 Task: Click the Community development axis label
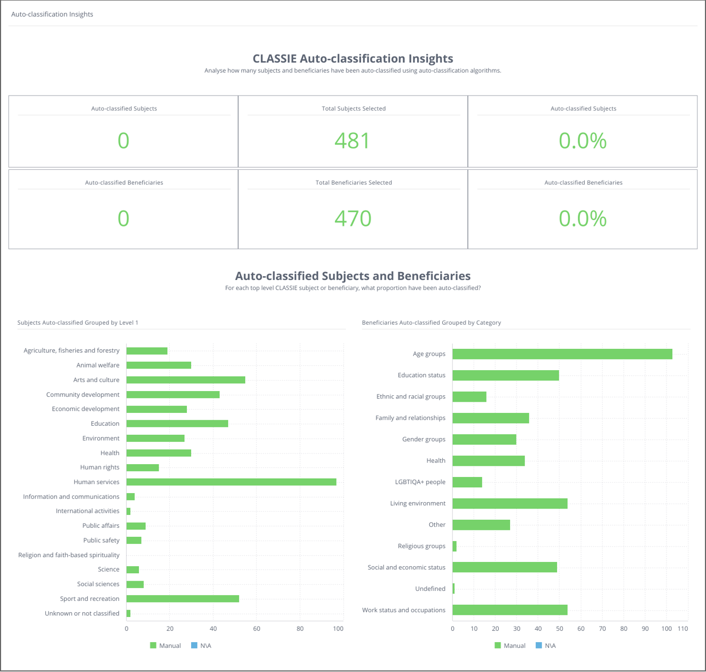click(x=83, y=395)
